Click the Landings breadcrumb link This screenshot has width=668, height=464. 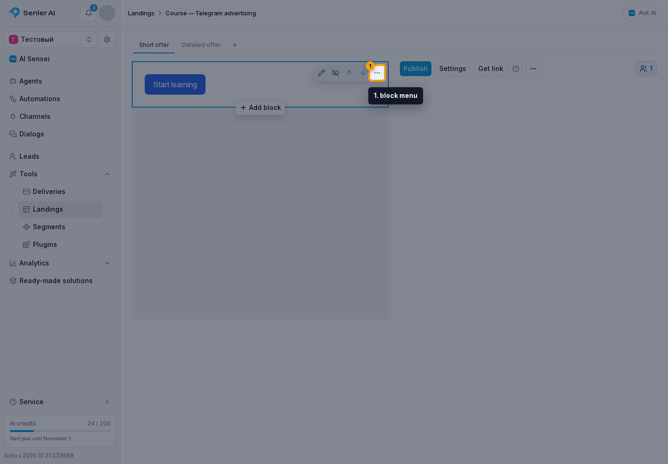pyautogui.click(x=141, y=13)
